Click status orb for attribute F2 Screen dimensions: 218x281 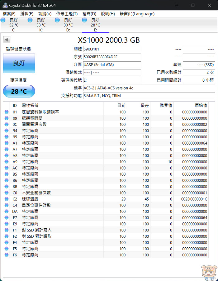(7, 236)
